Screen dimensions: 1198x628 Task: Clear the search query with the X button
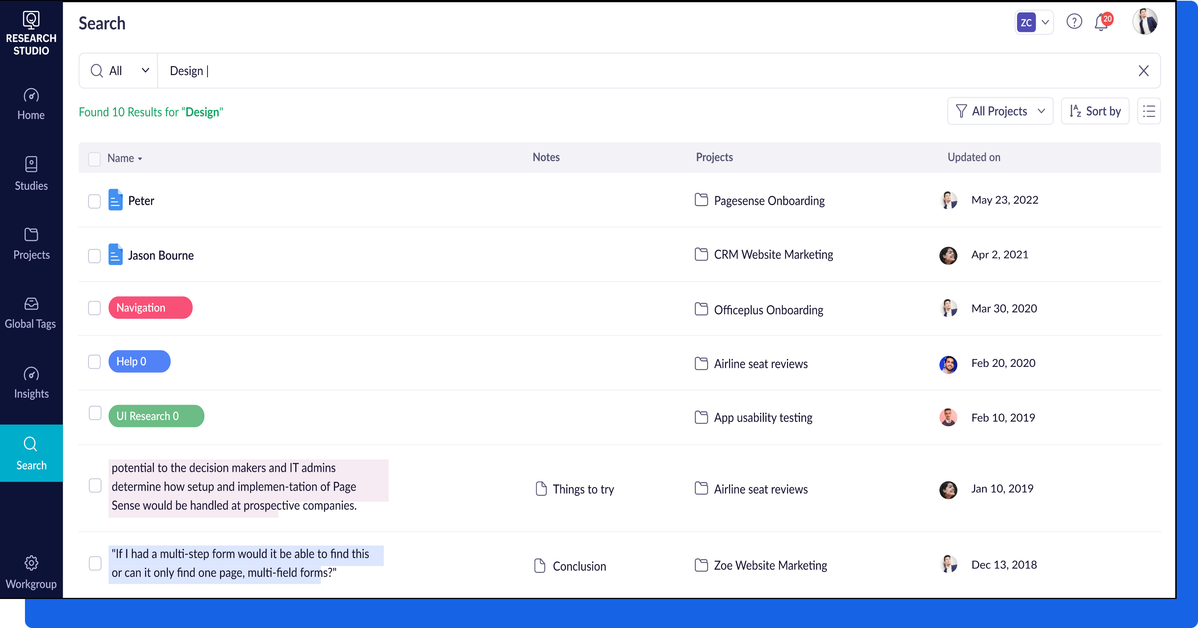tap(1144, 70)
